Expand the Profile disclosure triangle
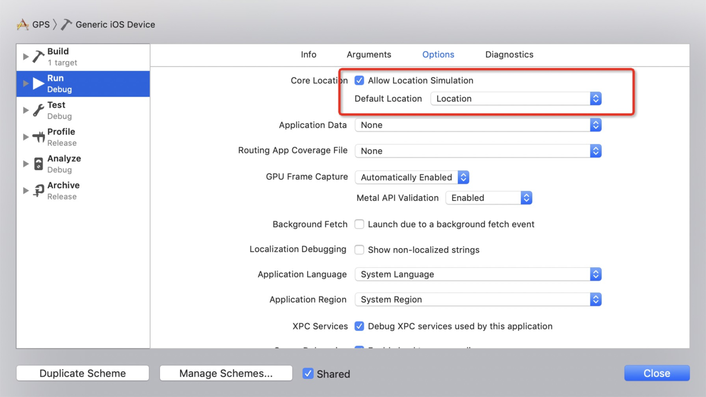706x397 pixels. [26, 137]
